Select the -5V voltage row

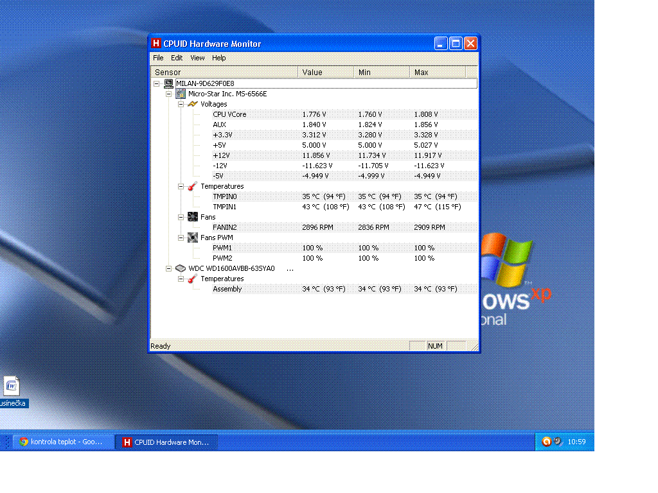pos(344,176)
